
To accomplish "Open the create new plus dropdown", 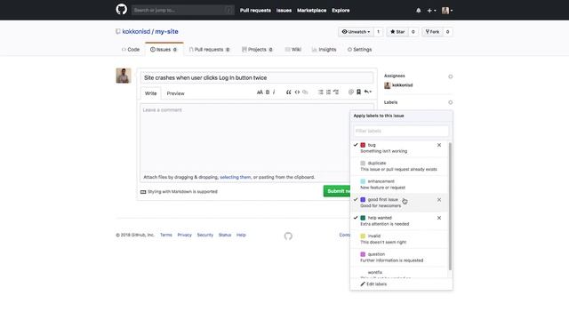I will [x=431, y=11].
